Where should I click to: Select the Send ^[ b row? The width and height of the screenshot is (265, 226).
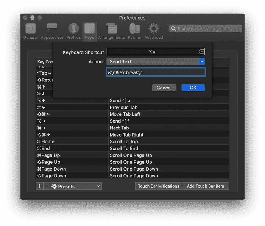pos(132,100)
